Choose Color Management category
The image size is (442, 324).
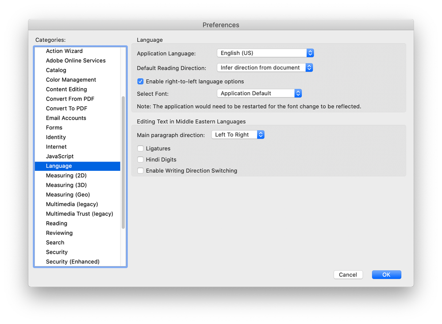click(77, 79)
